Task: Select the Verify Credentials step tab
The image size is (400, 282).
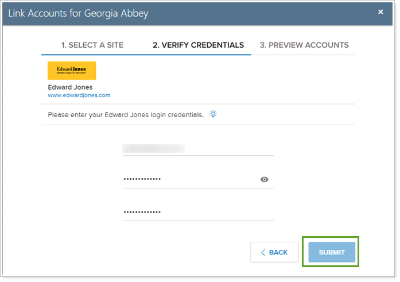Action: (x=198, y=45)
